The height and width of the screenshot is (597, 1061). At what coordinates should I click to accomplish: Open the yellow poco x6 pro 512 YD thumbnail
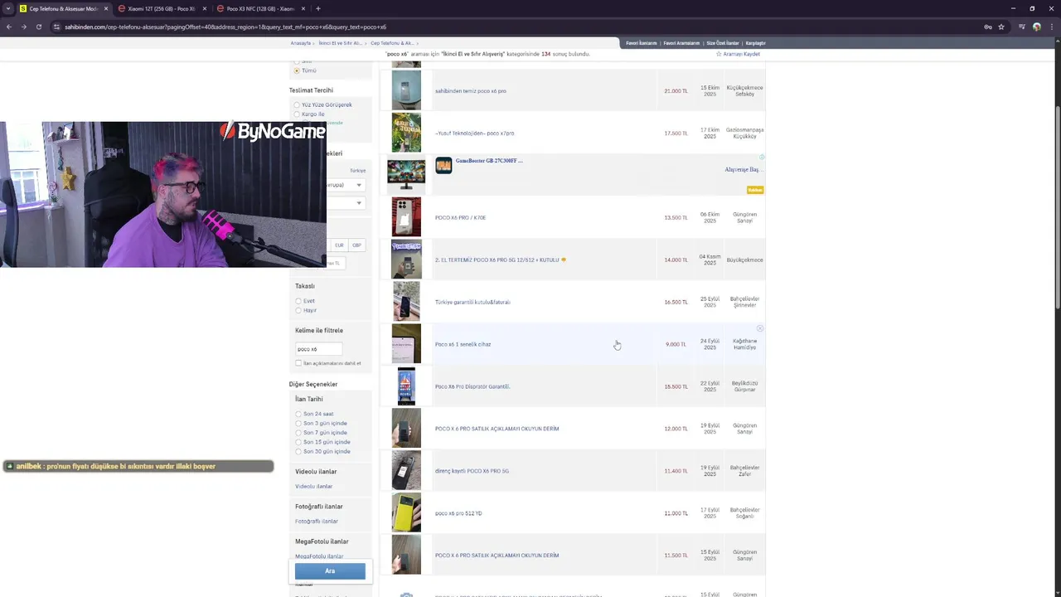click(406, 513)
